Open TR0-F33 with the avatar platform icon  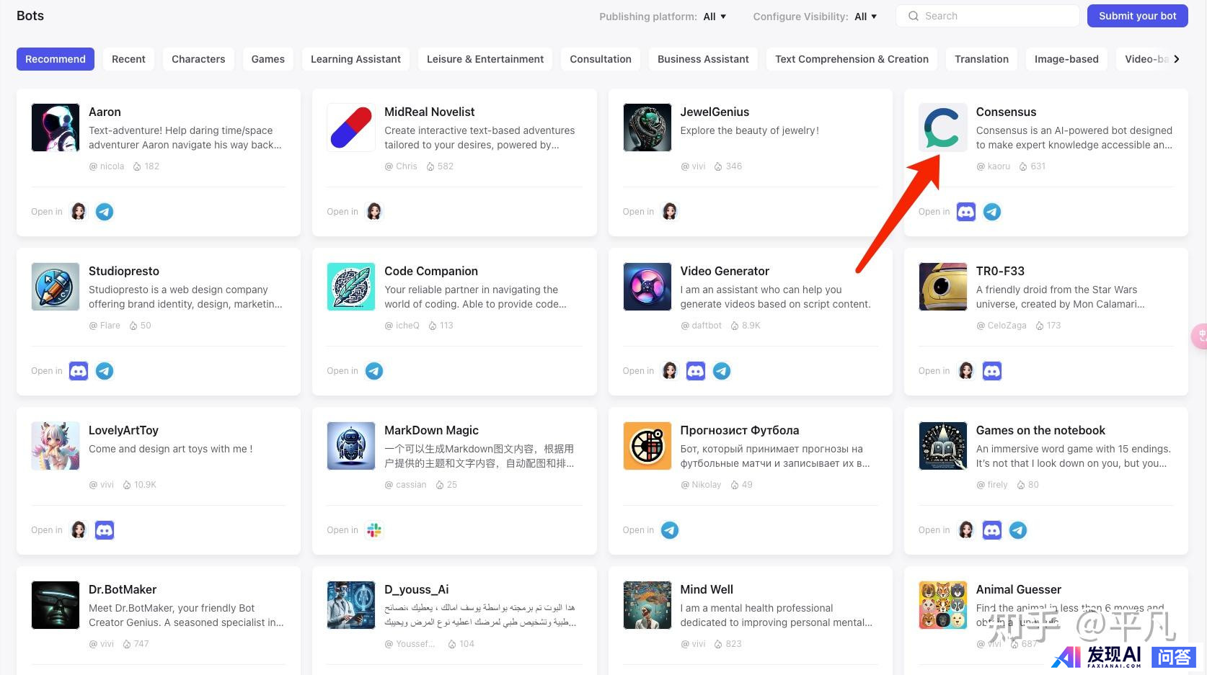point(965,371)
